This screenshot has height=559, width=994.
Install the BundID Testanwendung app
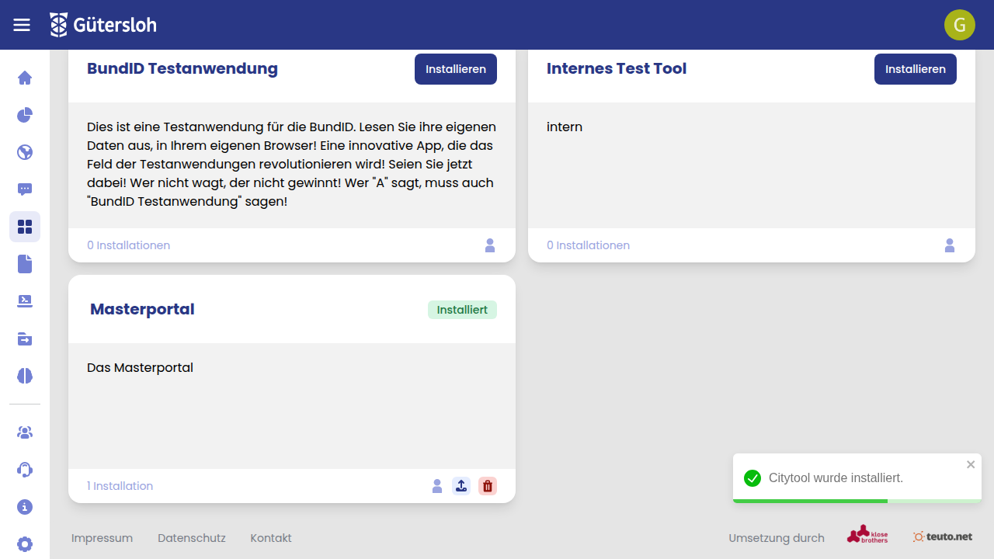[456, 69]
